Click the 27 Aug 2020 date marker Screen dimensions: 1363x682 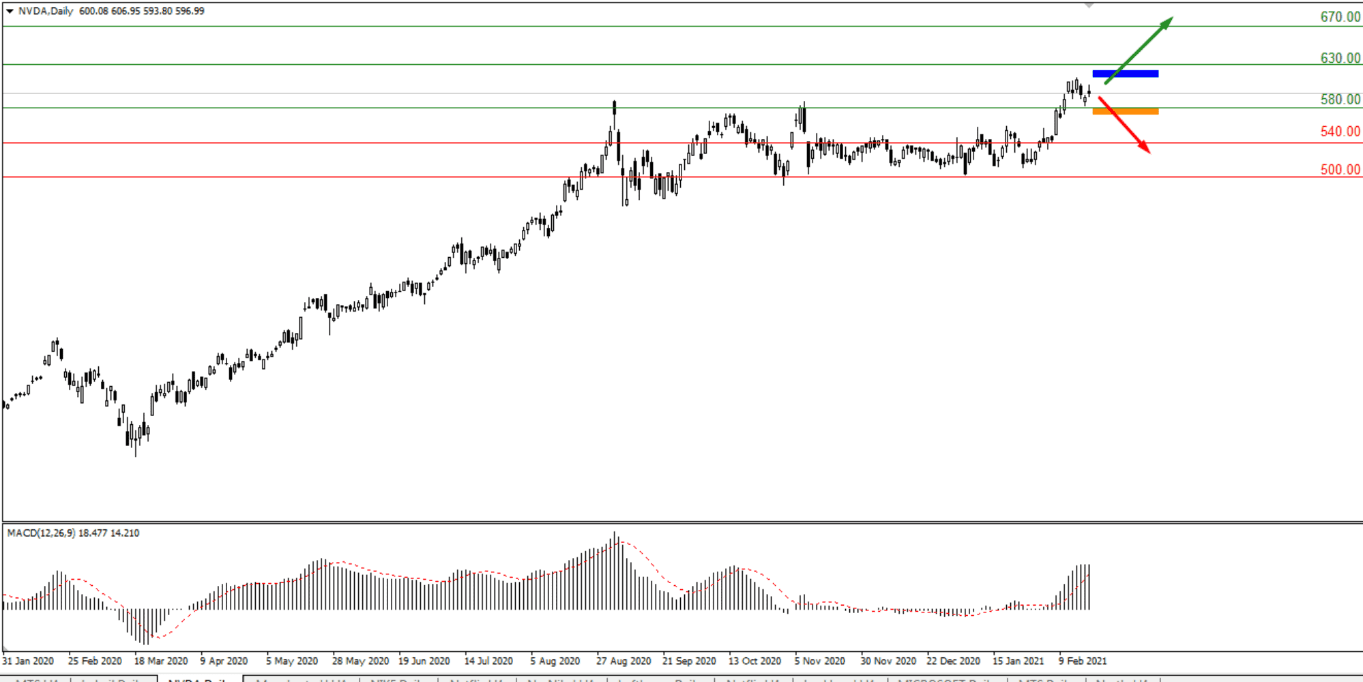tap(623, 661)
